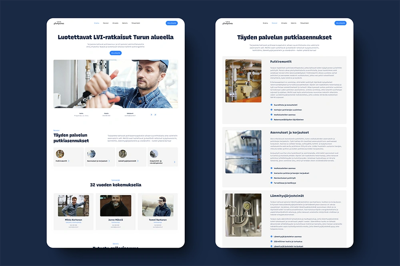The height and width of the screenshot is (266, 400).
Task: Open the Ilmastointi- ja viemäripalvelut card link
Action: 163,157
